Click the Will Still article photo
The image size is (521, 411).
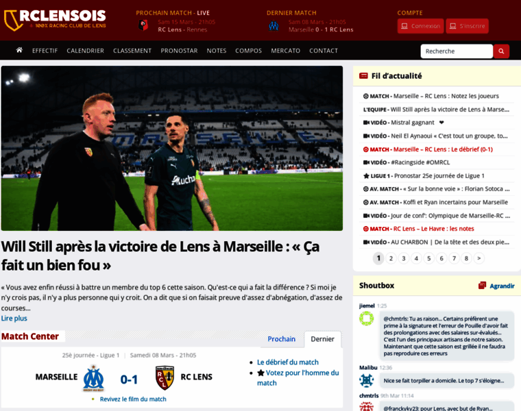coord(172,148)
